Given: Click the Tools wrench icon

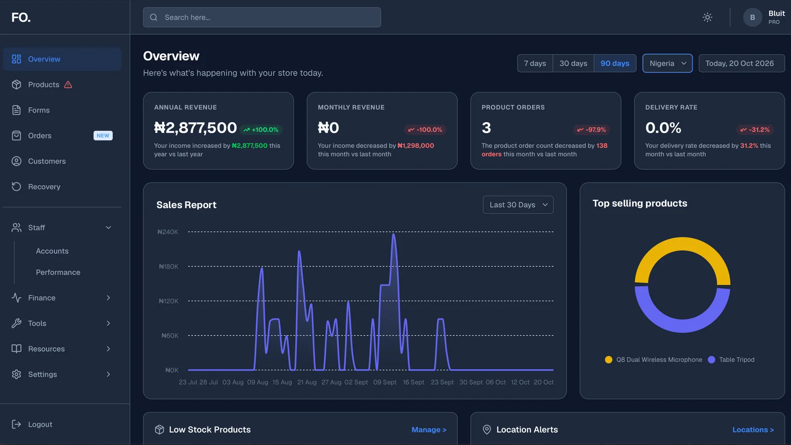Looking at the screenshot, I should tap(16, 323).
